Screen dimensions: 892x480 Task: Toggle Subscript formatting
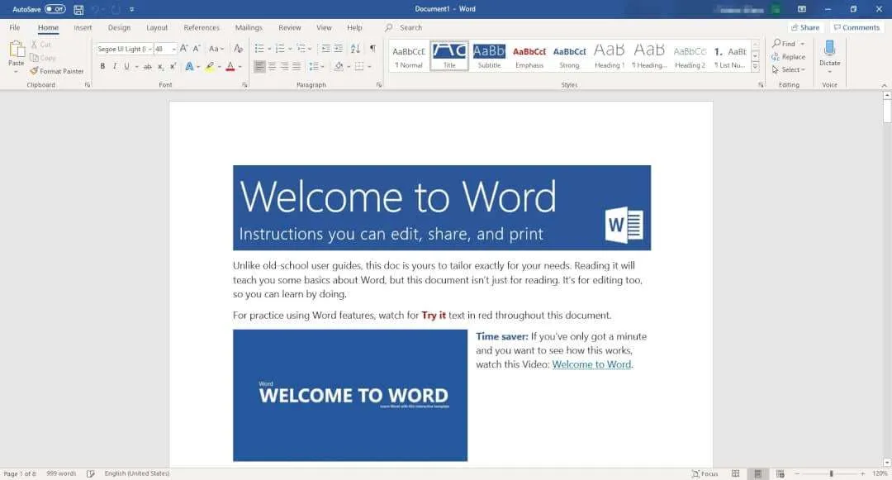coord(160,67)
